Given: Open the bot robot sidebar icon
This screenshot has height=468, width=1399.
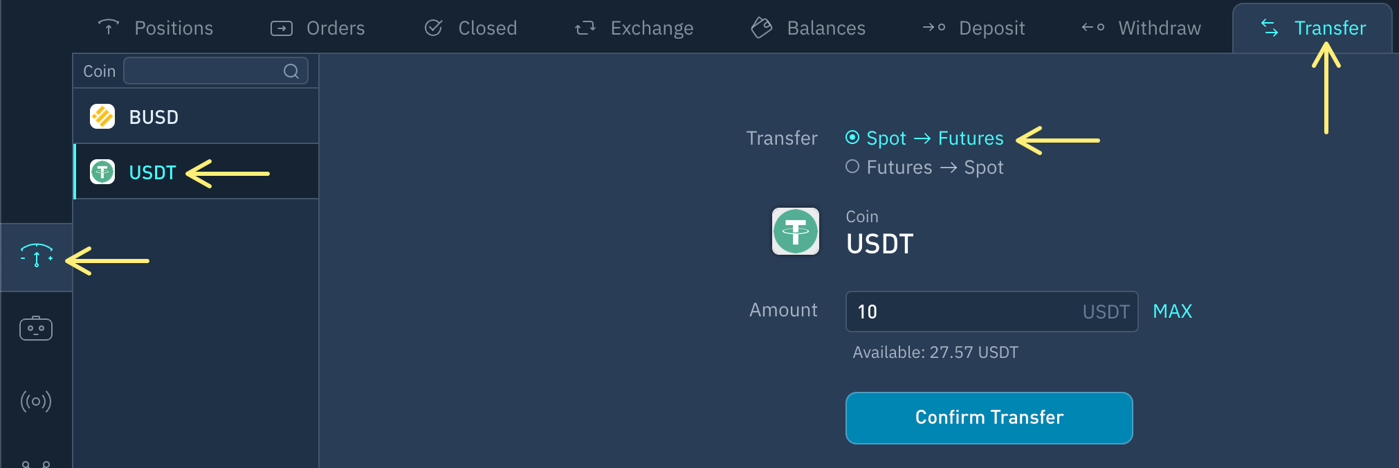Looking at the screenshot, I should pos(36,328).
